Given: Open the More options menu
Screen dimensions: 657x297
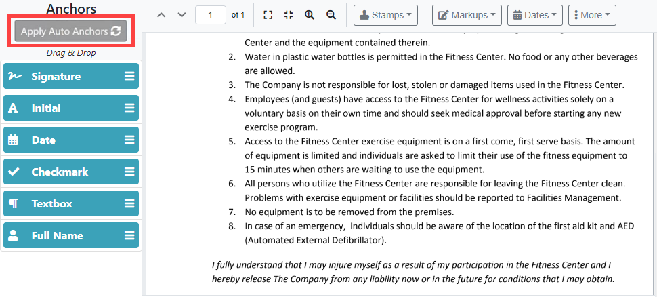Looking at the screenshot, I should coord(592,15).
